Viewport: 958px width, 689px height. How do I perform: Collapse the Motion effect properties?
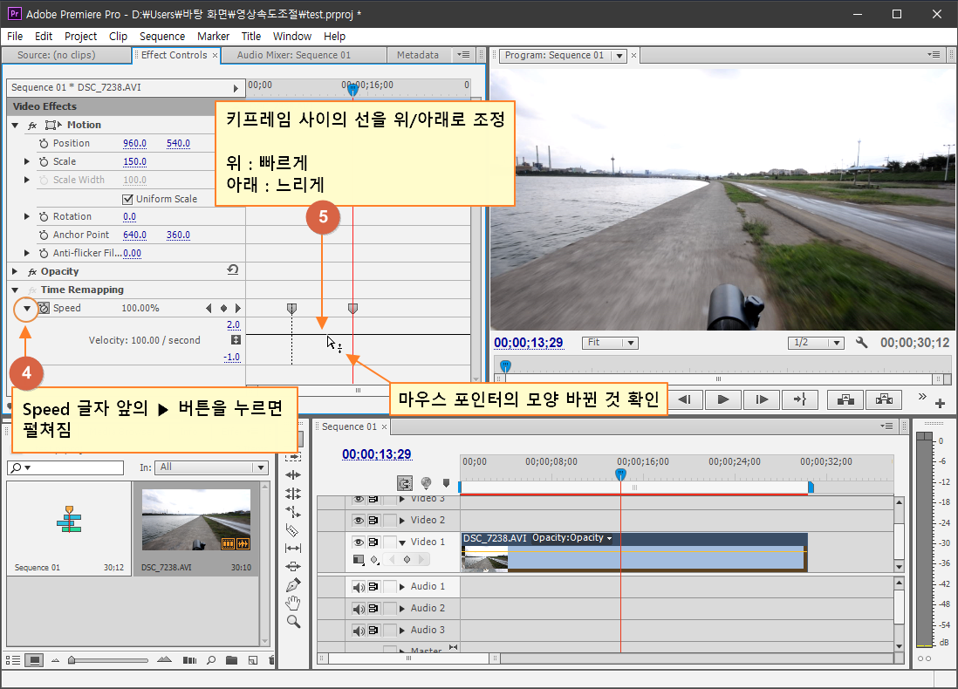(16, 126)
